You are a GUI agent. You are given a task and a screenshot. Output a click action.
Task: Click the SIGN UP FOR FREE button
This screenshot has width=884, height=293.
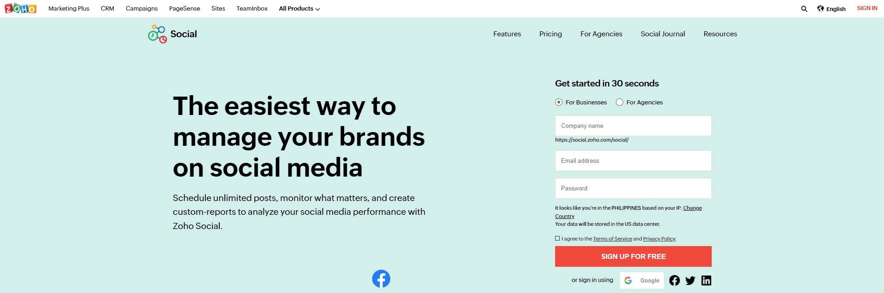tap(633, 256)
